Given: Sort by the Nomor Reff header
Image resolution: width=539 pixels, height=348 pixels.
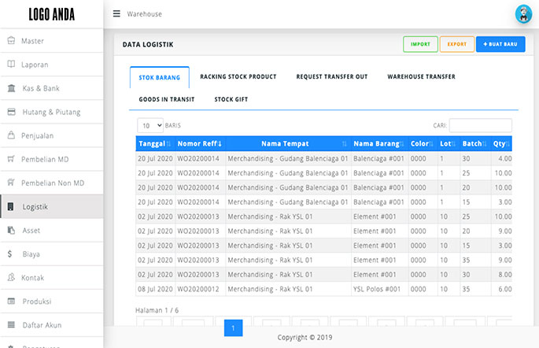Looking at the screenshot, I should coord(200,144).
